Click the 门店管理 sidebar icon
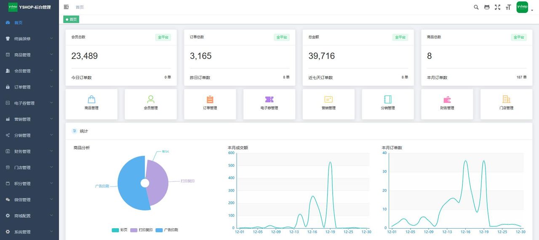Screen dimensions: 539x240 [8, 168]
